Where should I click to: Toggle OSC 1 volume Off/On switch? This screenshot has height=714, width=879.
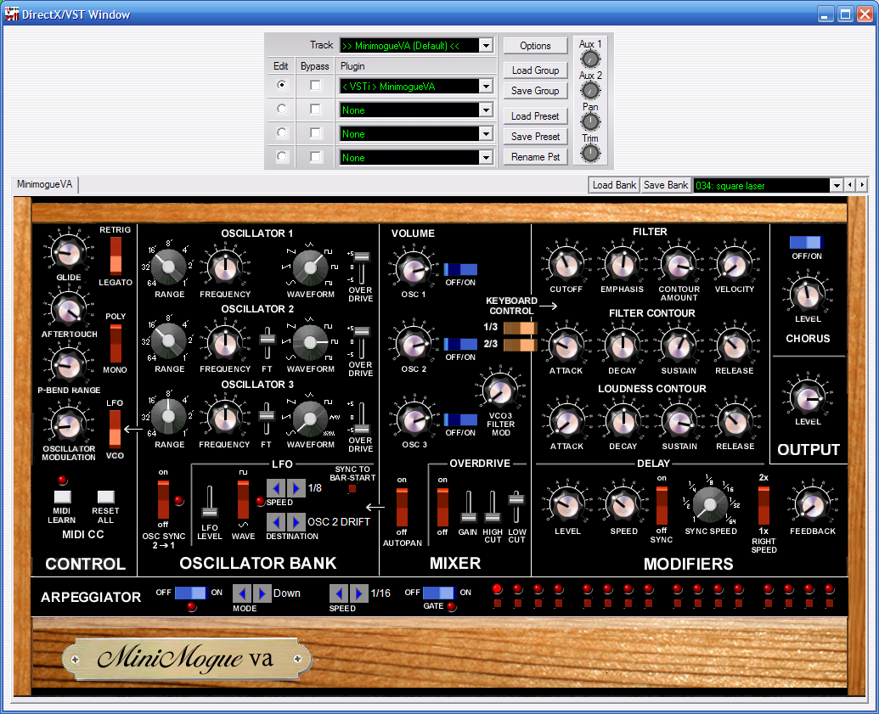461,270
